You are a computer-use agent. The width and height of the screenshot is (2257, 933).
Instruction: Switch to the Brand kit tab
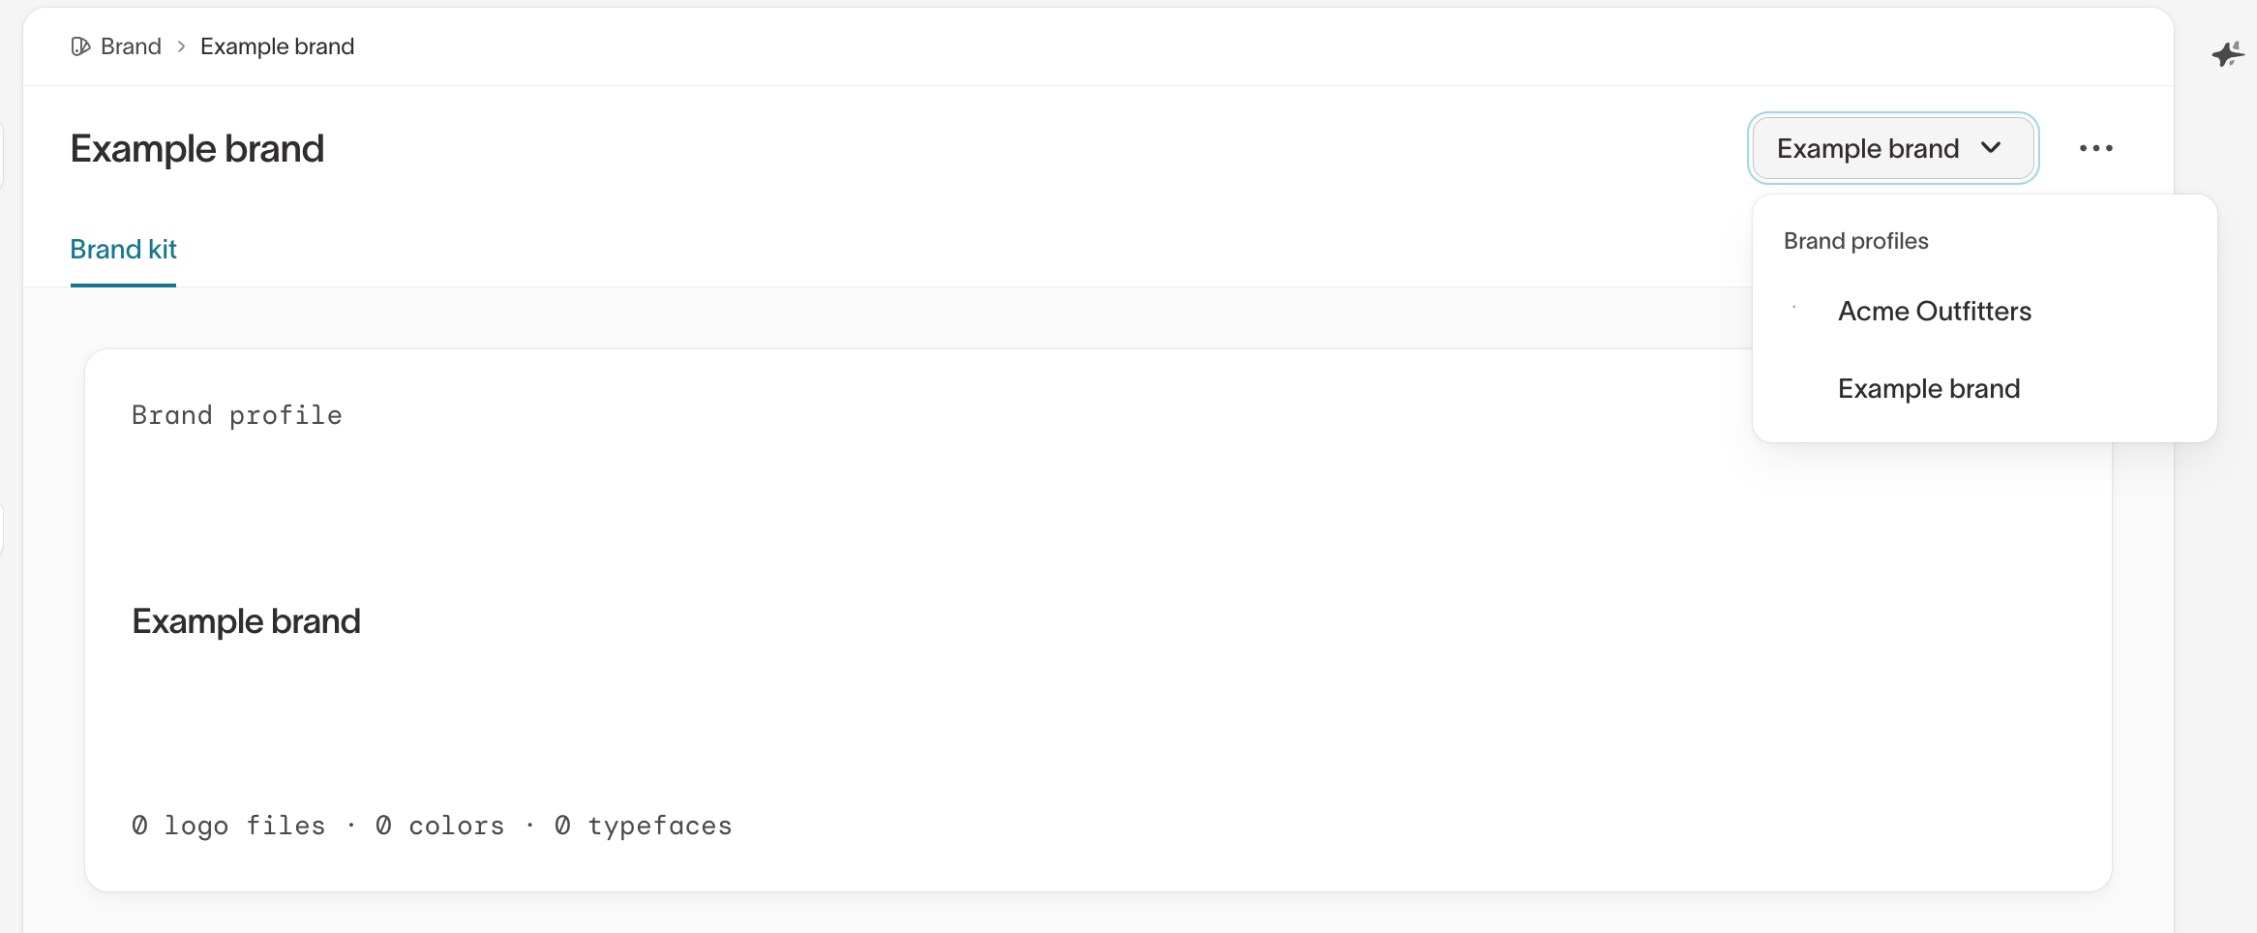[123, 250]
